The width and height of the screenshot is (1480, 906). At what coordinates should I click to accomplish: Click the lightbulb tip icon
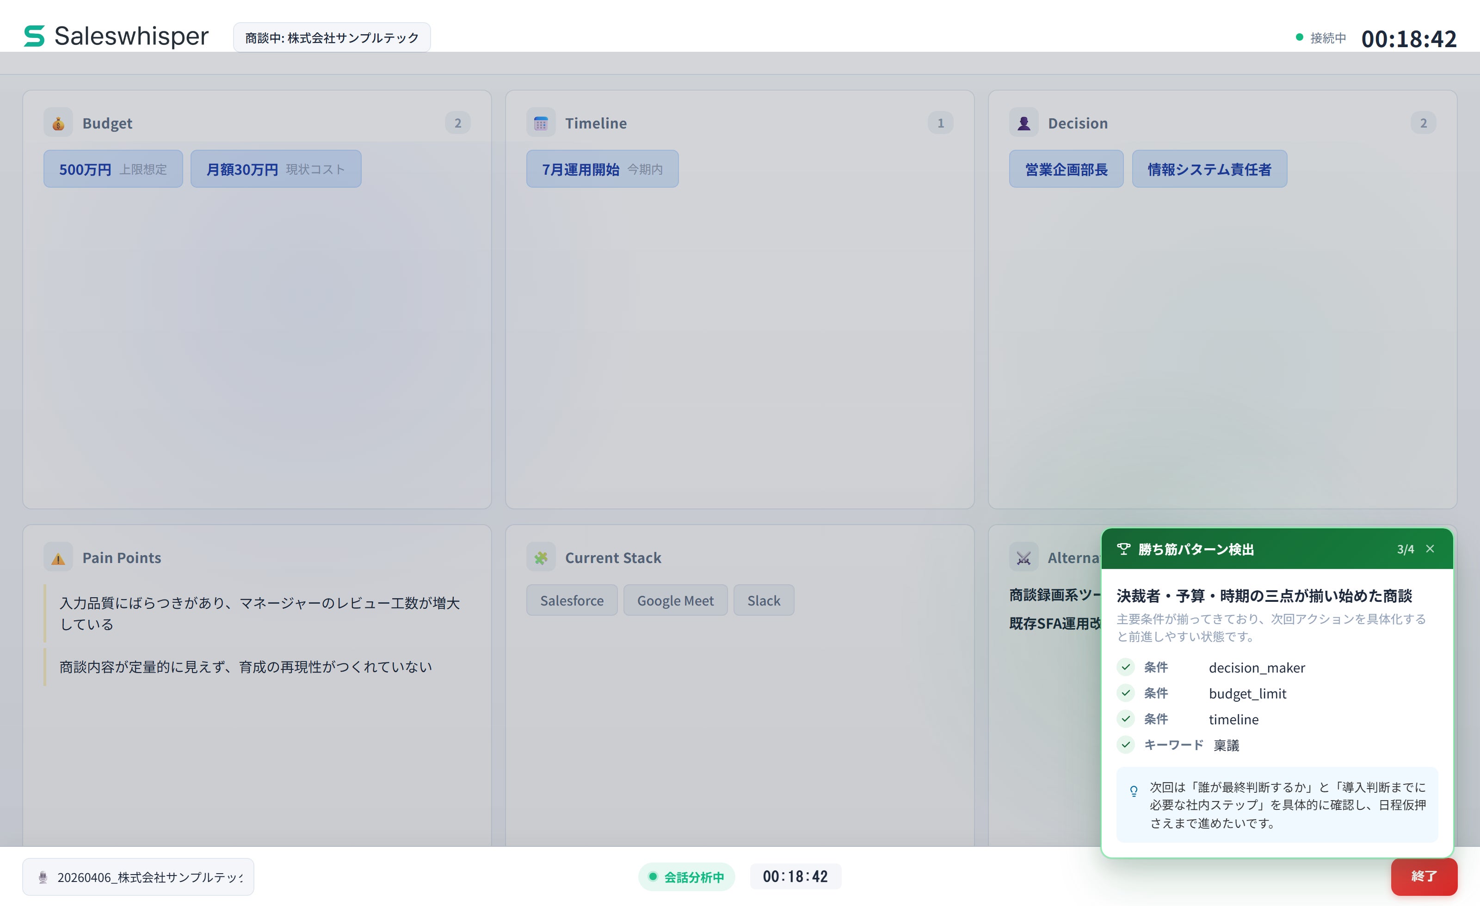pyautogui.click(x=1134, y=791)
